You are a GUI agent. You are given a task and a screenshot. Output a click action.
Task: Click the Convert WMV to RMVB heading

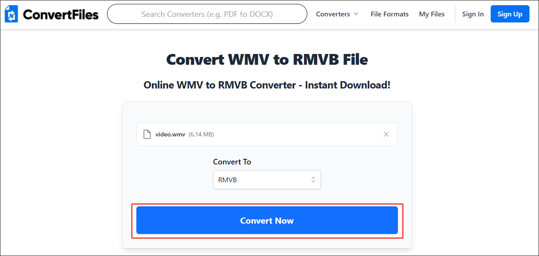point(267,59)
